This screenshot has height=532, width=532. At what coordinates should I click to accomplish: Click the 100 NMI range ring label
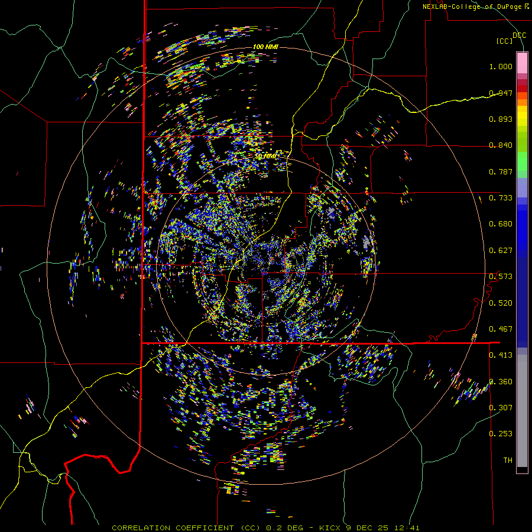(x=265, y=47)
